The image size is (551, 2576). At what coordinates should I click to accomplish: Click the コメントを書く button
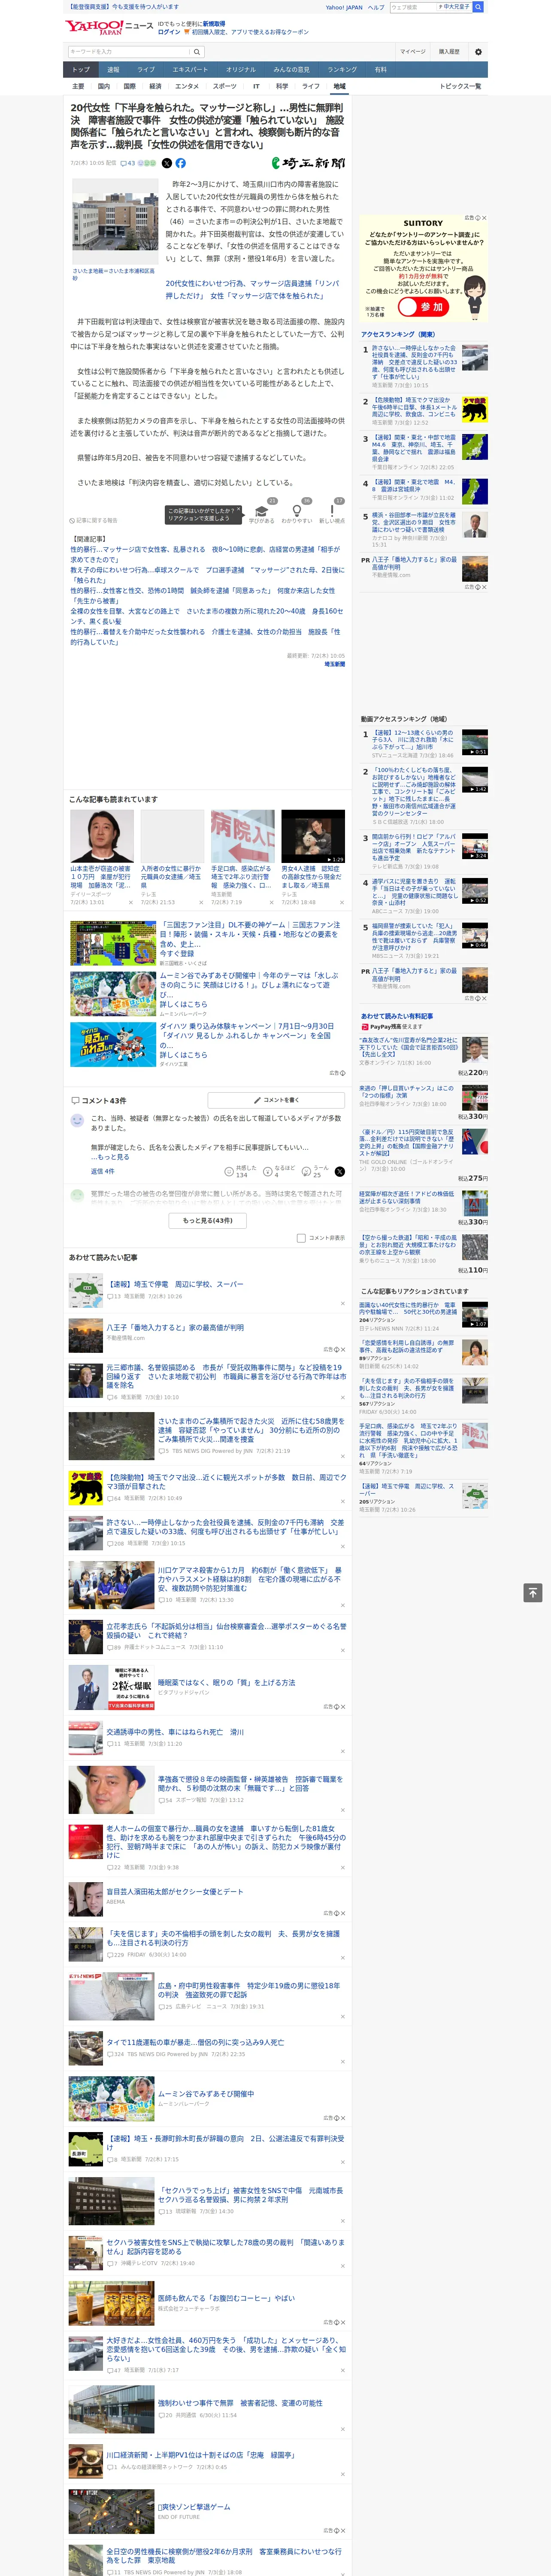coord(276,1100)
